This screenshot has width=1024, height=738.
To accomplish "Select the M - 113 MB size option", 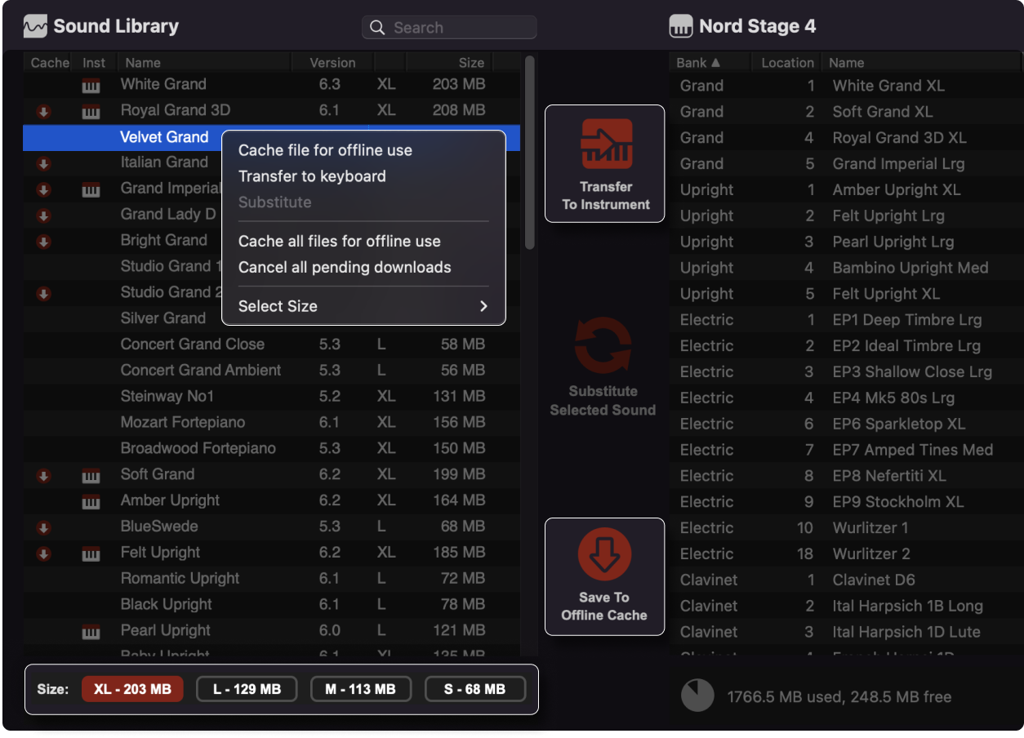I will pyautogui.click(x=361, y=689).
